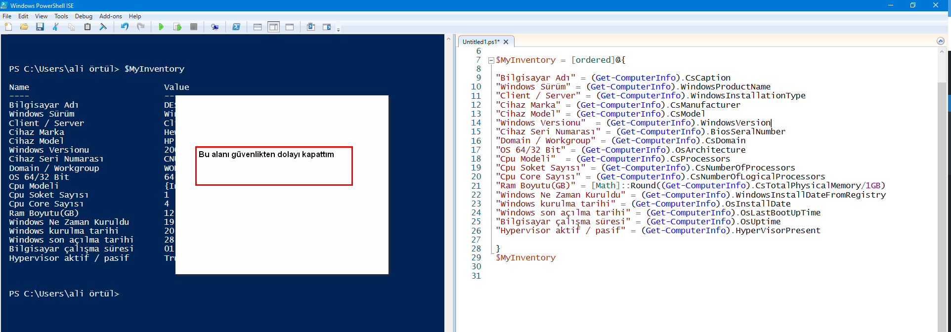Launch PowerShell.exe from the toolbar
951x332 pixels.
pos(236,27)
